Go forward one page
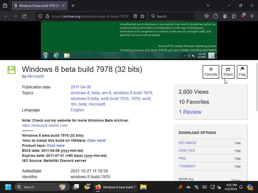258x193 pixels. tap(15, 16)
